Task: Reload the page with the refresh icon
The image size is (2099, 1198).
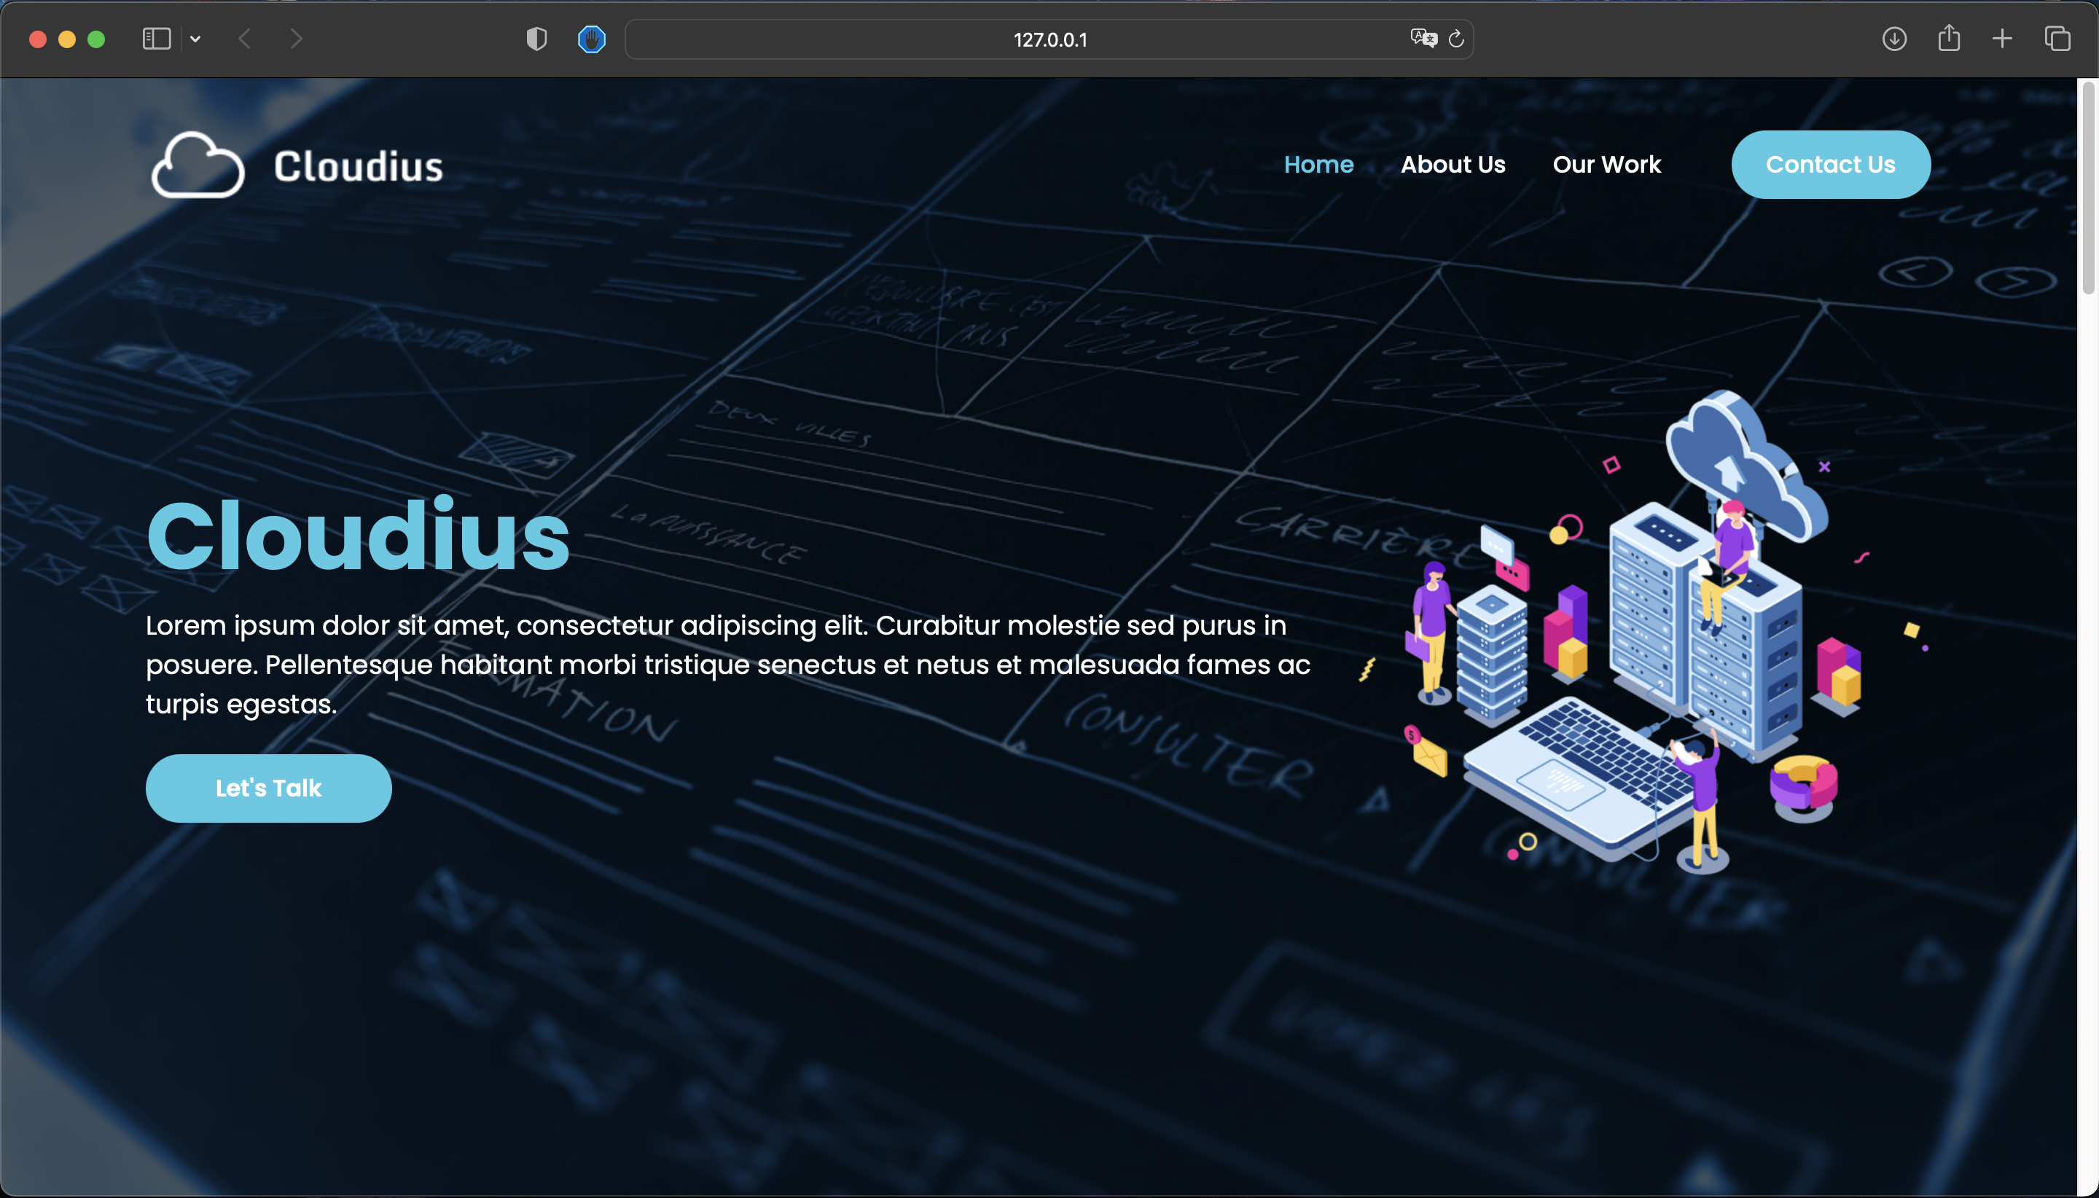Action: click(1456, 39)
